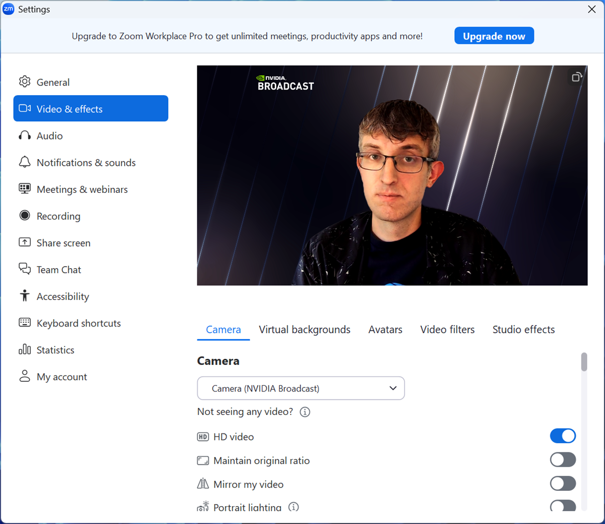
Task: Open the Camera (NVIDIA Broadcast) dropdown
Action: 301,388
